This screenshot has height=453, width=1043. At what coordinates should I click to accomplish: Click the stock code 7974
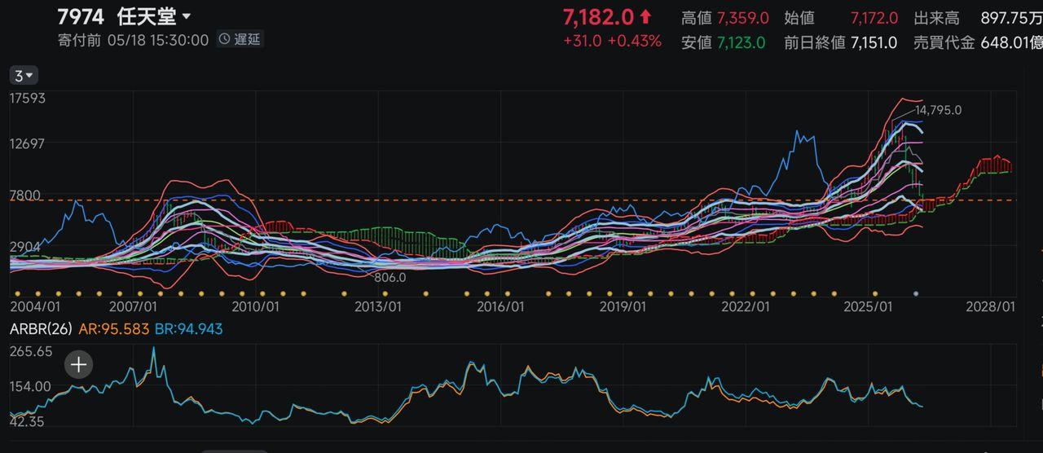(81, 16)
